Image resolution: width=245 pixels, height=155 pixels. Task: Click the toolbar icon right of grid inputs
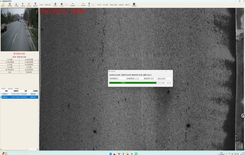click(89, 5)
